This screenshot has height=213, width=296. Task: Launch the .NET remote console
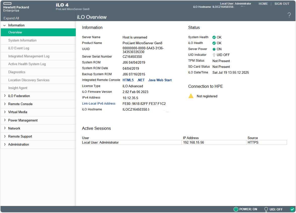tap(141, 80)
